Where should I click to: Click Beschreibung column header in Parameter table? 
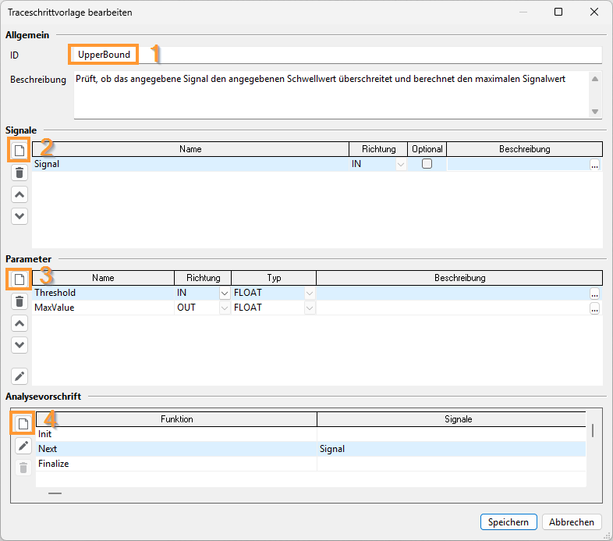[x=459, y=278]
